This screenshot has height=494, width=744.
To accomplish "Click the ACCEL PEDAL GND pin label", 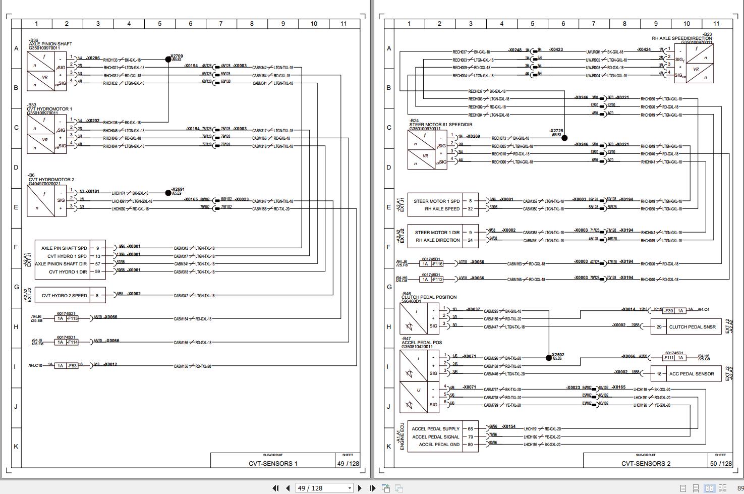I will [x=439, y=445].
